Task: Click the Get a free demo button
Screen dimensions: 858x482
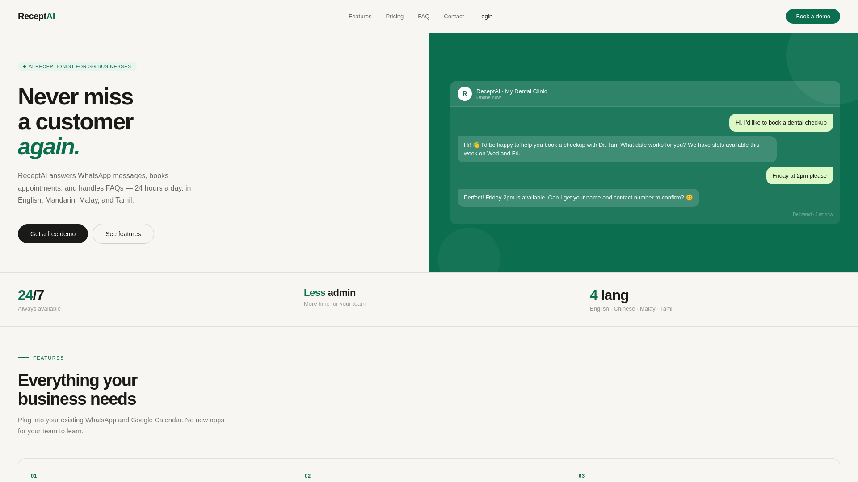Action: 53,234
